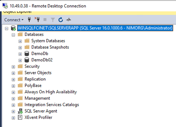The width and height of the screenshot is (176, 127).
Task: Select WINSQLFCINET\SQLSERVERAPP server entry
Action: [x=95, y=28]
